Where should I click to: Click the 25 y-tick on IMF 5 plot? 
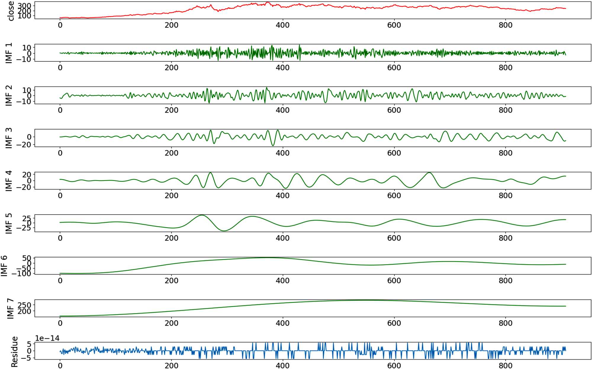coord(27,218)
